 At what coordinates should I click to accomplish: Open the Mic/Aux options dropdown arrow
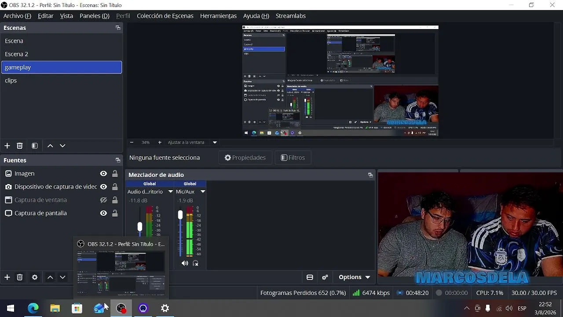[203, 192]
